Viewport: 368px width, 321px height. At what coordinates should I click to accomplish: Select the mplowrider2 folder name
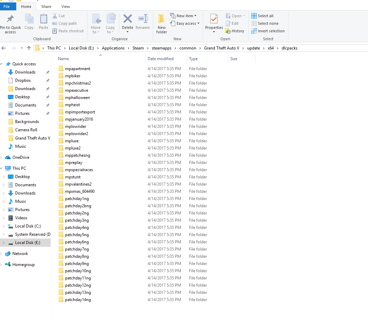(76, 134)
